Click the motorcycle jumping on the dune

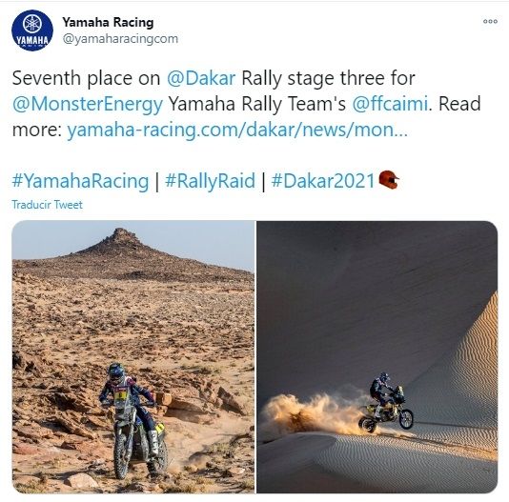tap(386, 404)
